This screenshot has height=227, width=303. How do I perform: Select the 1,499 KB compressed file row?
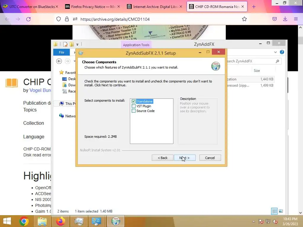click(250, 85)
